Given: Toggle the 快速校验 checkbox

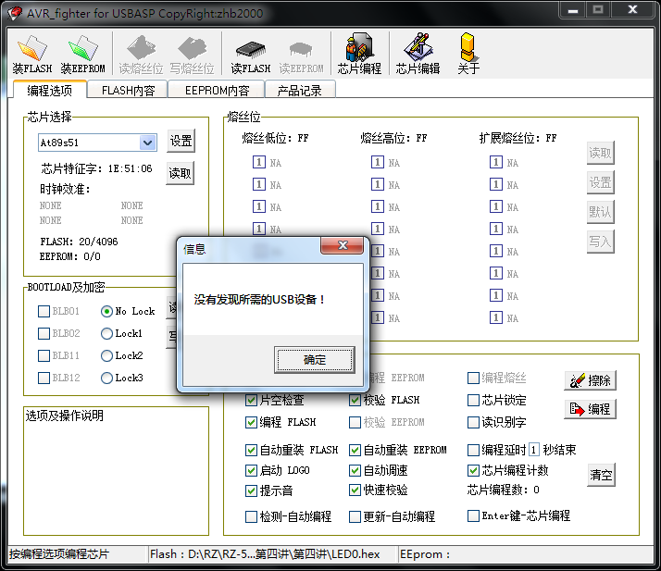Looking at the screenshot, I should [355, 490].
